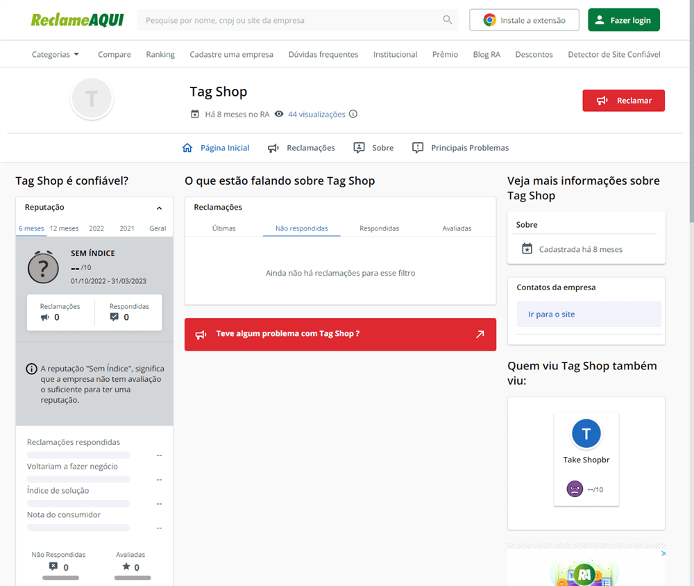Switch to Não respondidas complaints tab

click(x=302, y=228)
